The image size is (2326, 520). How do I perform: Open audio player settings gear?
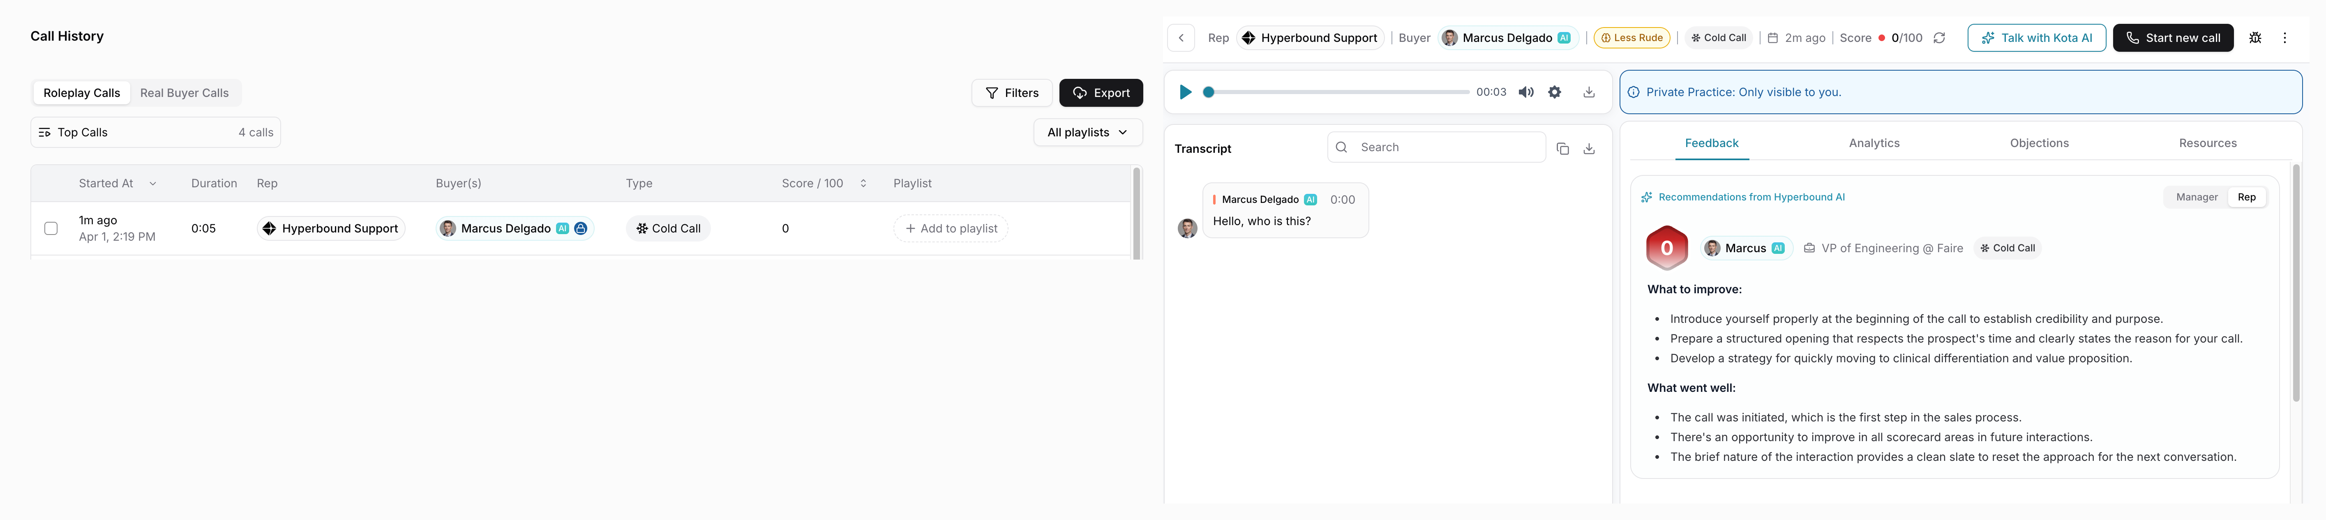(x=1554, y=92)
